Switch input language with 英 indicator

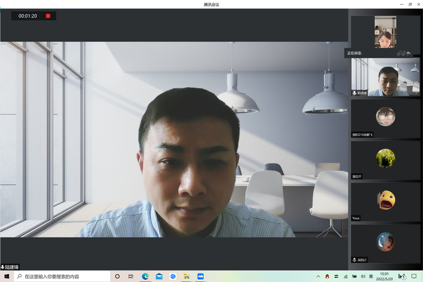pyautogui.click(x=371, y=276)
